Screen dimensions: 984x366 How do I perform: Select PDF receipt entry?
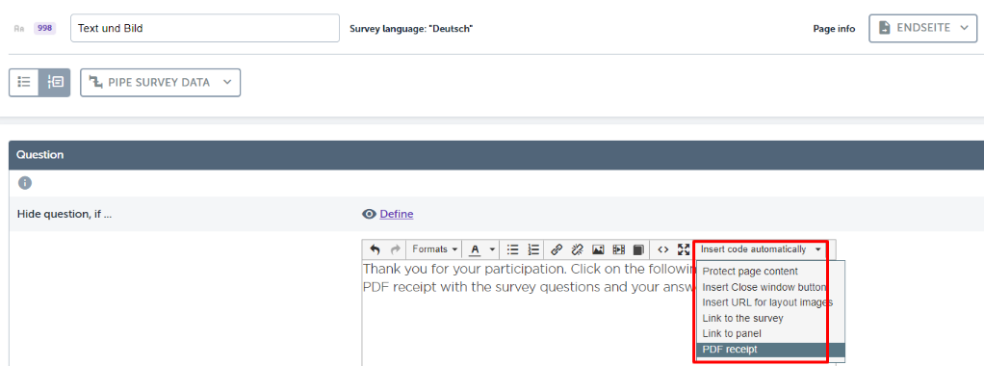coord(770,350)
